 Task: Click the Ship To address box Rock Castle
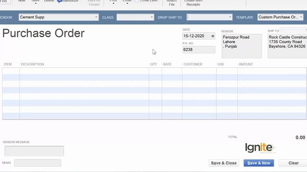pos(287,46)
